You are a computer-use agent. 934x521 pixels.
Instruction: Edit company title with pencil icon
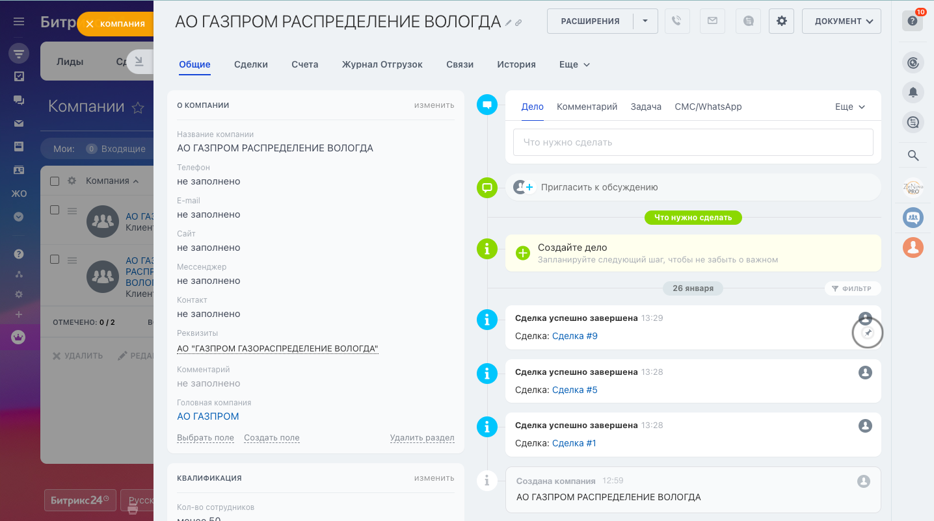[x=509, y=23]
